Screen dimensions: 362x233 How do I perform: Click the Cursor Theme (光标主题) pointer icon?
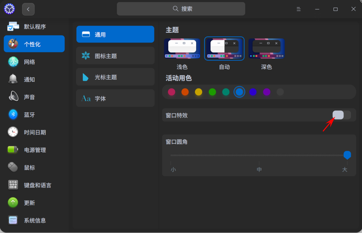pos(85,77)
